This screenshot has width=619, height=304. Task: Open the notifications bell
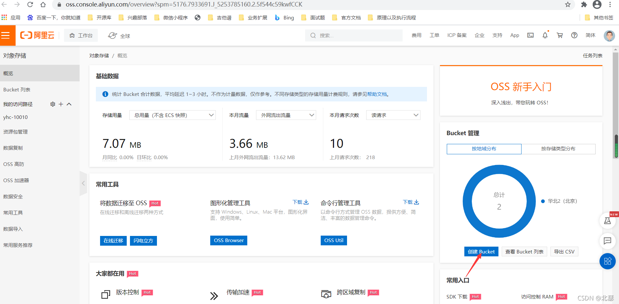click(x=545, y=35)
